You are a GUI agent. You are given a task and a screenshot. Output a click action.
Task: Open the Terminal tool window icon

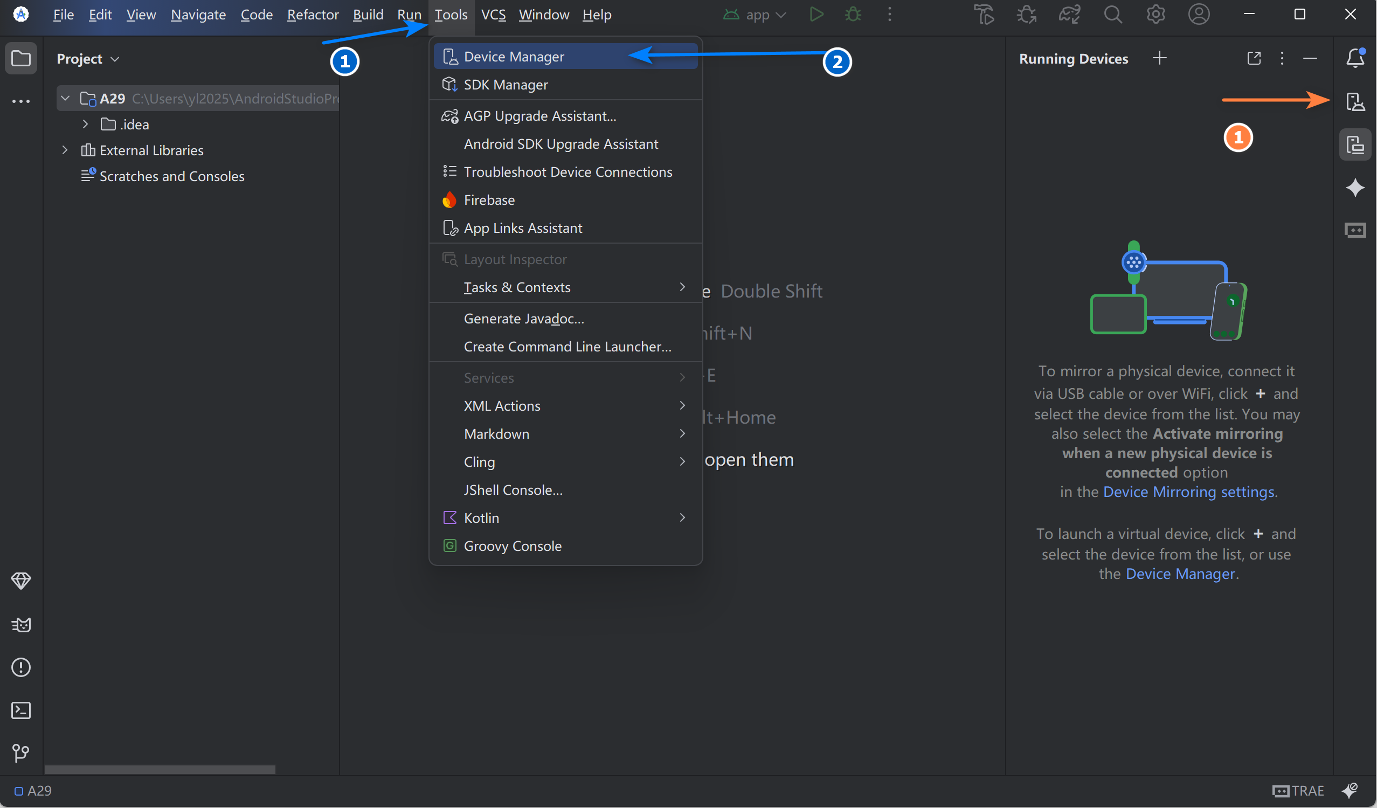[x=21, y=710]
